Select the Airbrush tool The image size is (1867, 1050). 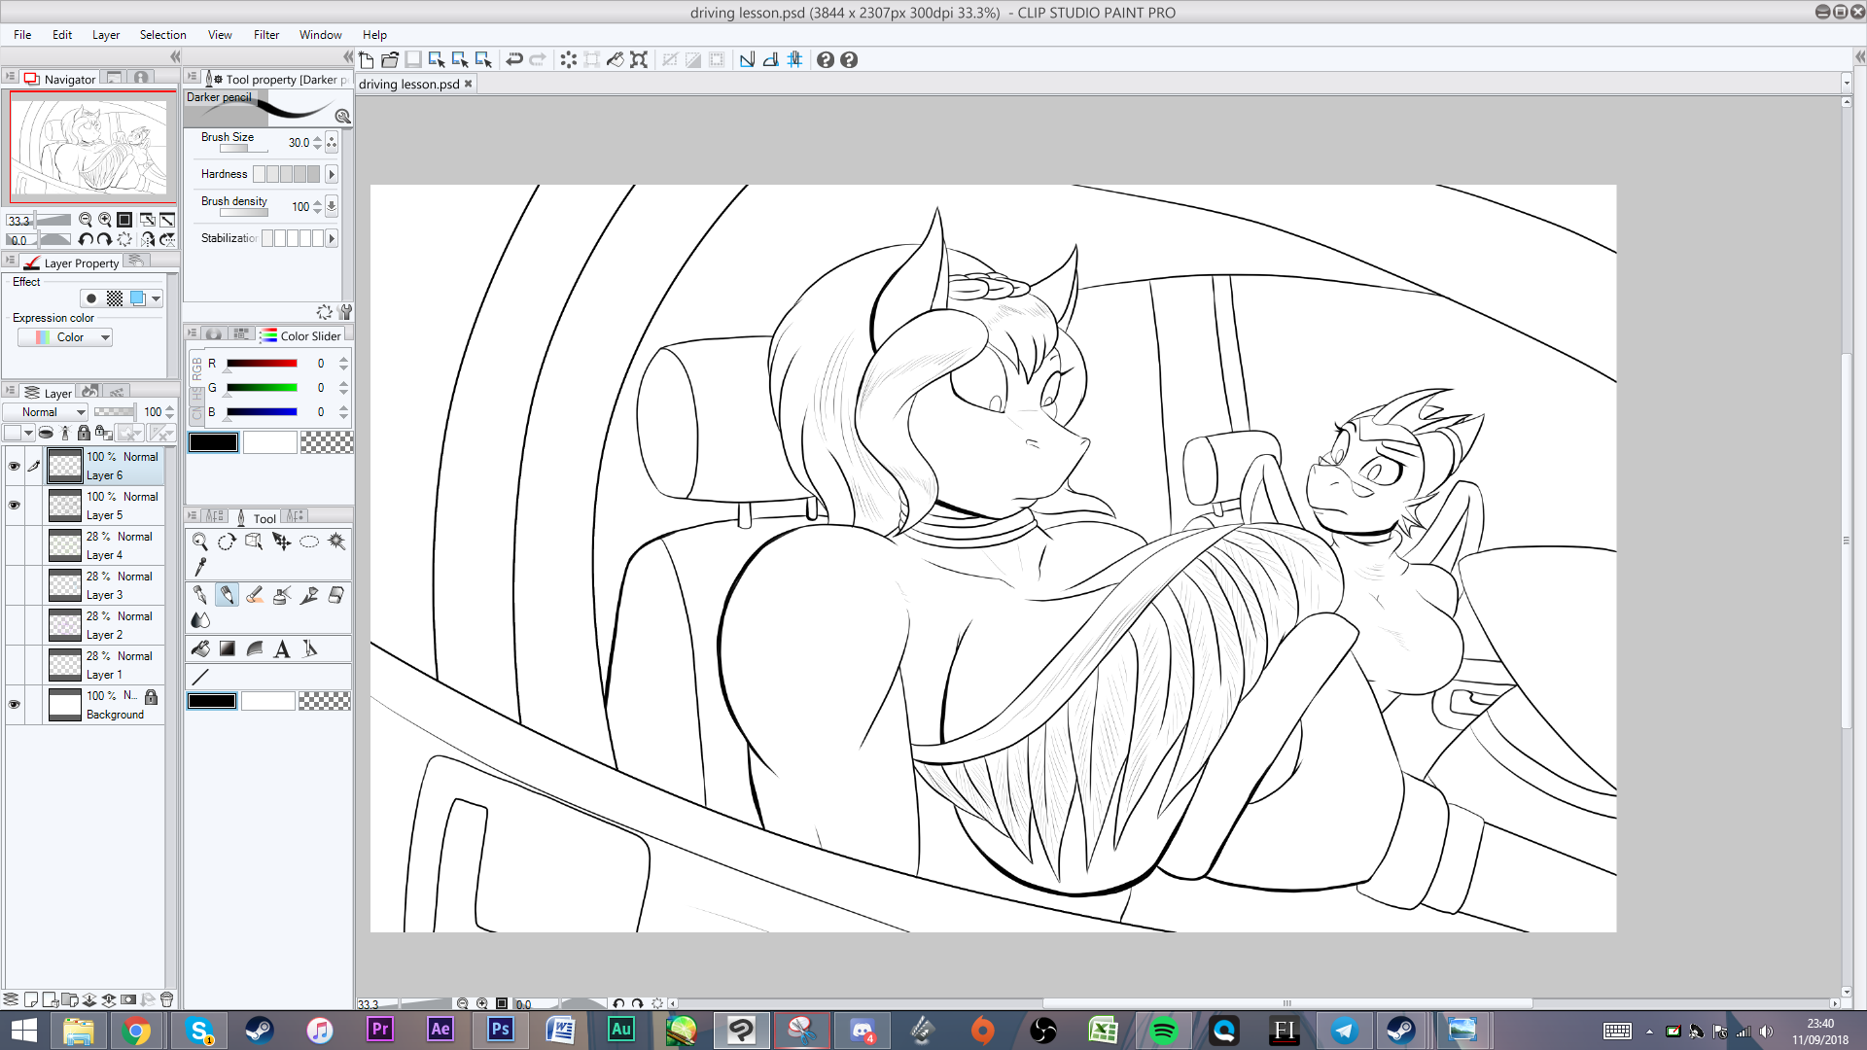point(282,595)
